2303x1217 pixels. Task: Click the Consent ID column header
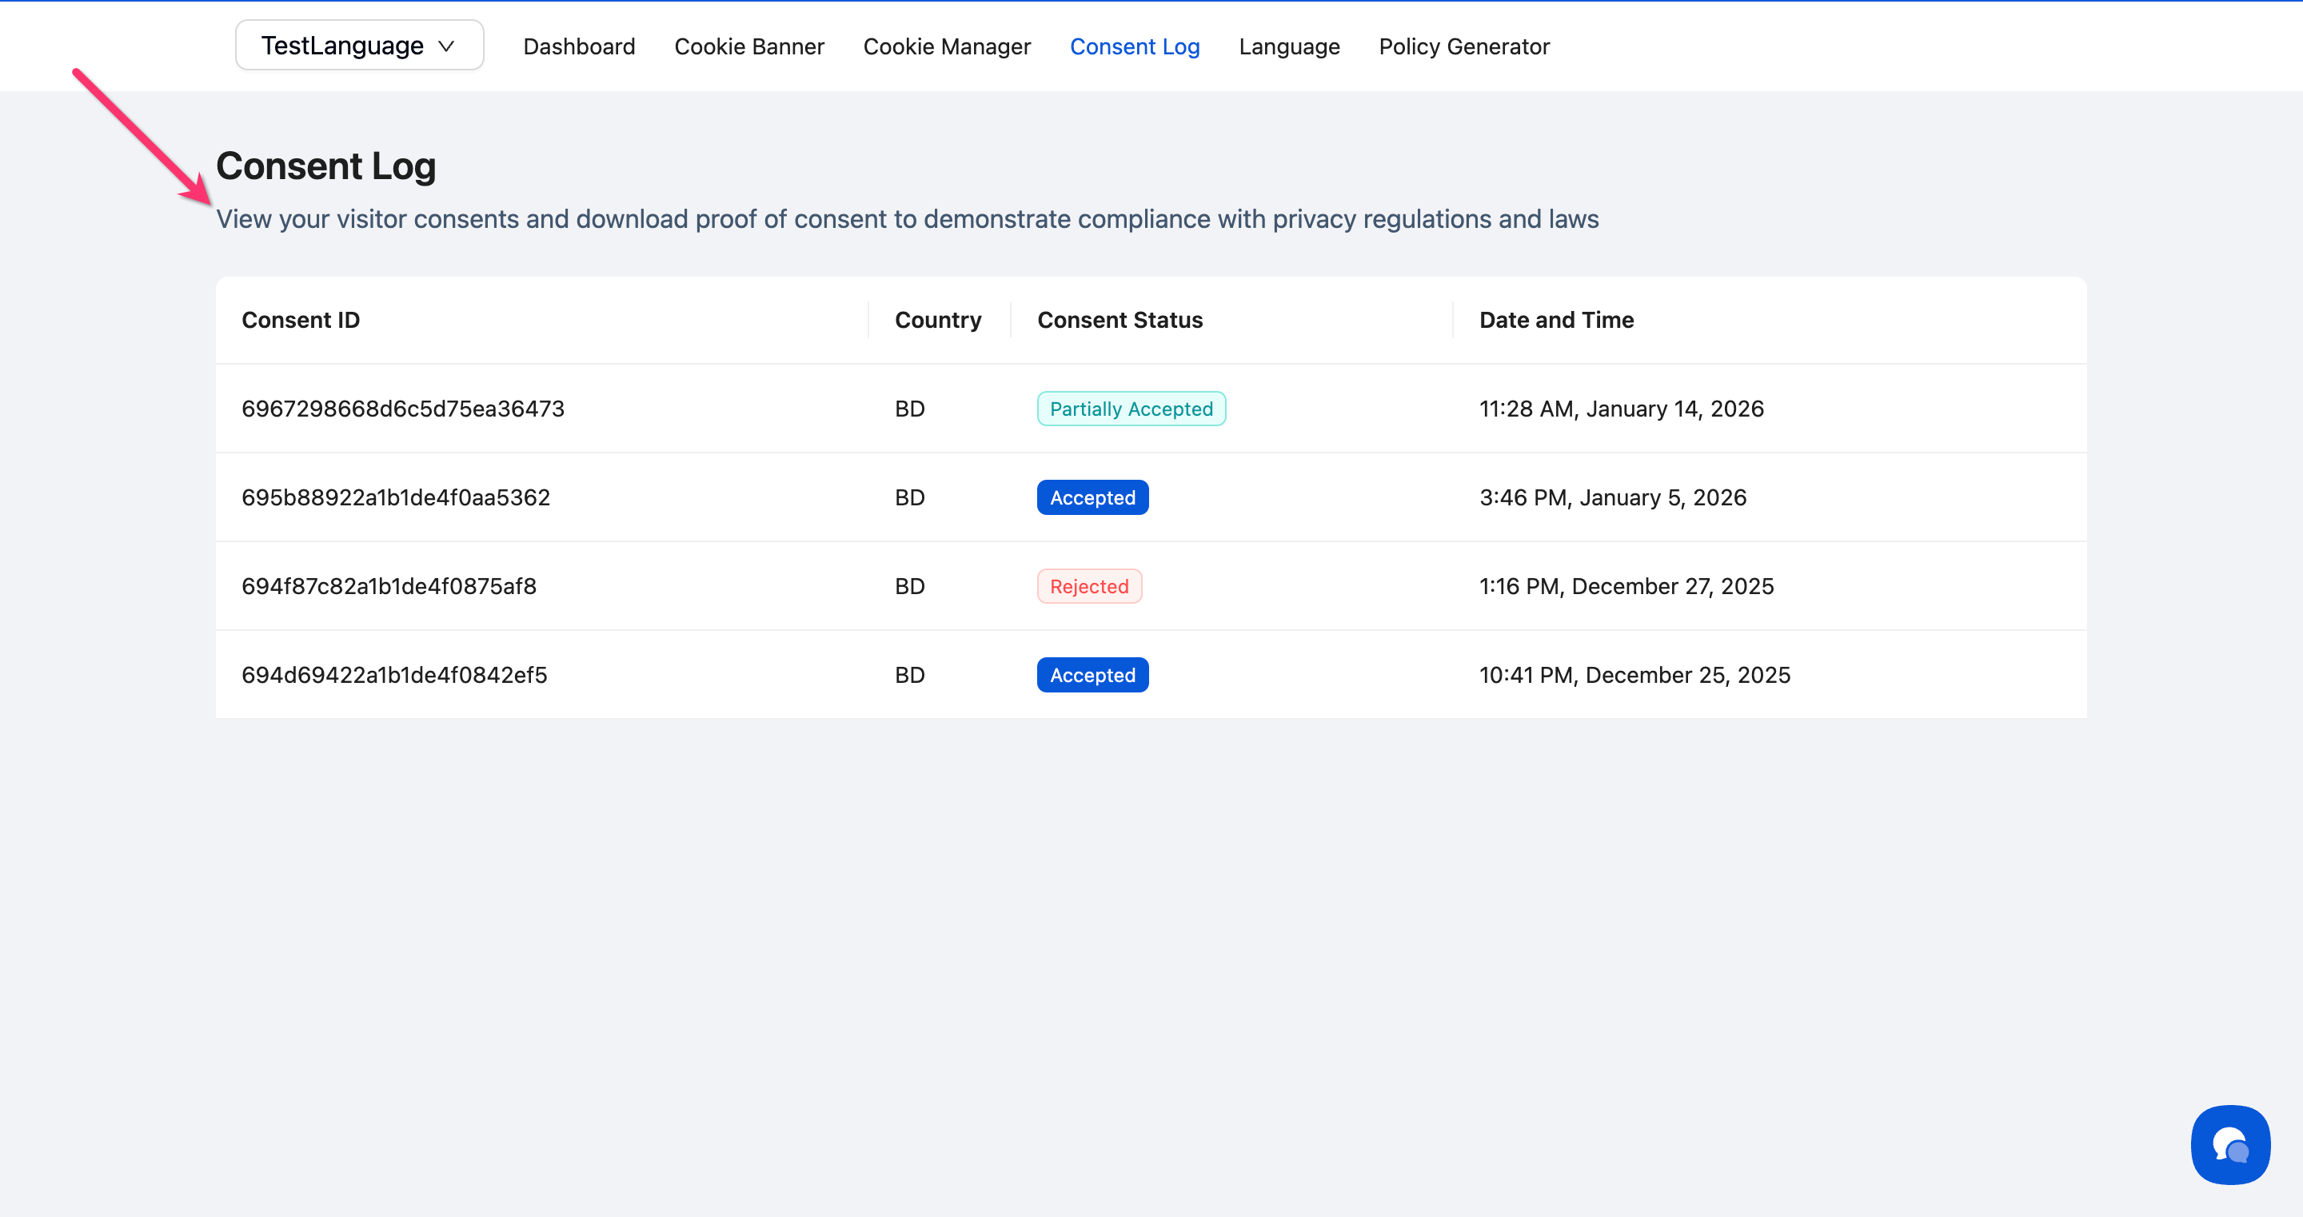[x=301, y=320]
